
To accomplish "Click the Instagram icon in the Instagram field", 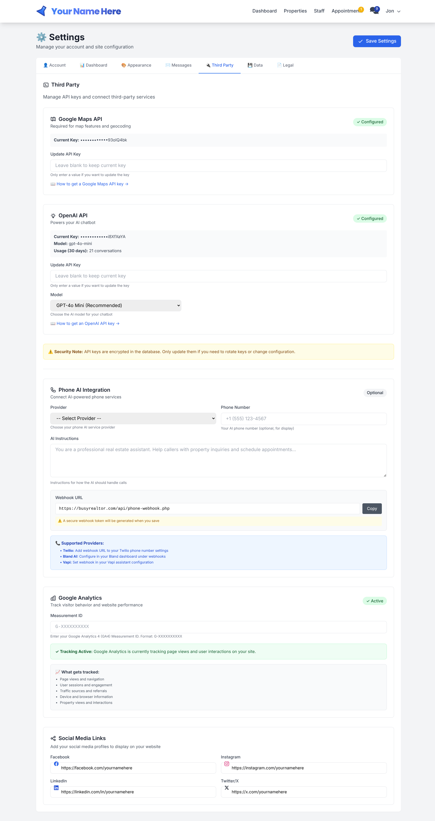I will click(227, 763).
